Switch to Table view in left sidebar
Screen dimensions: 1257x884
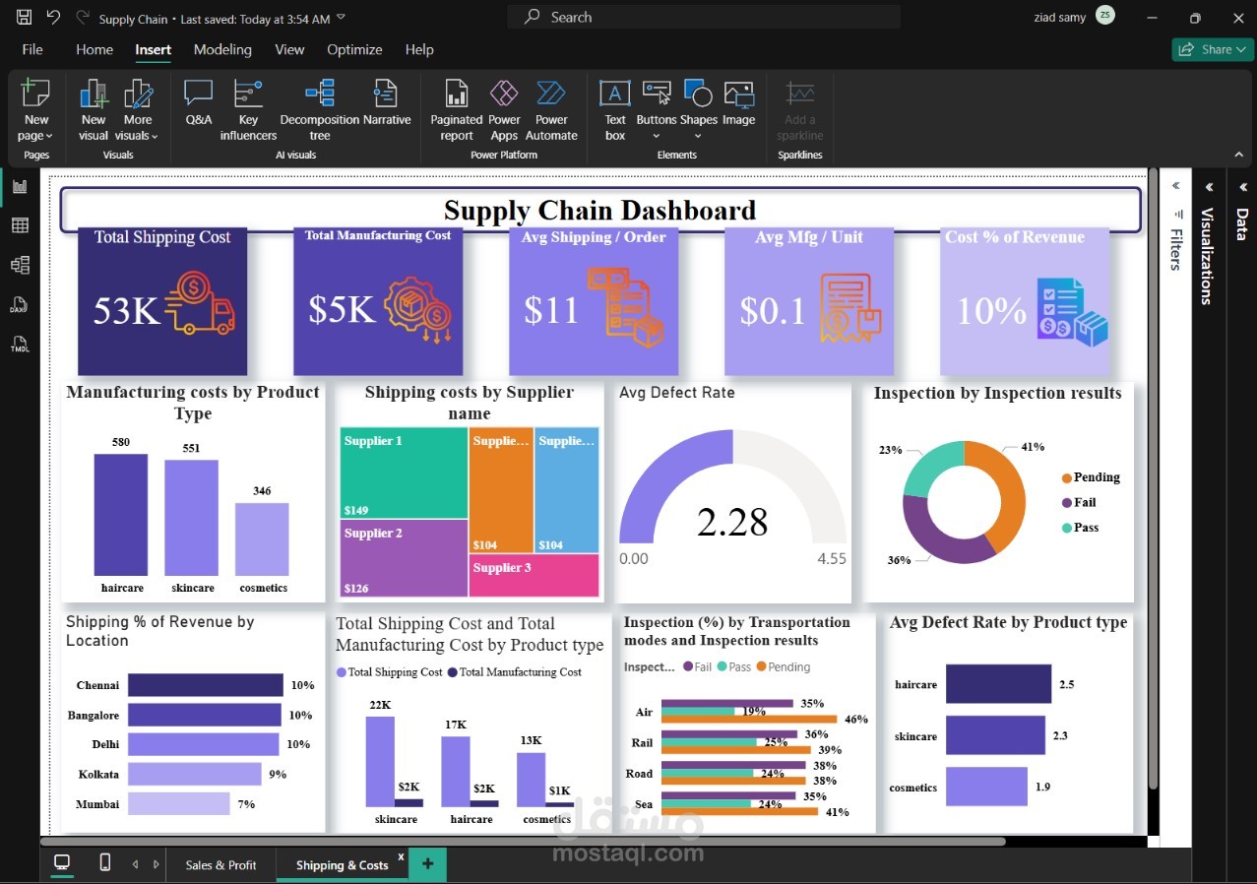[x=20, y=225]
